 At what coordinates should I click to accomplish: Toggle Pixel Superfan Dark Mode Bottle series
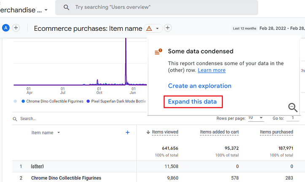pyautogui.click(x=116, y=101)
